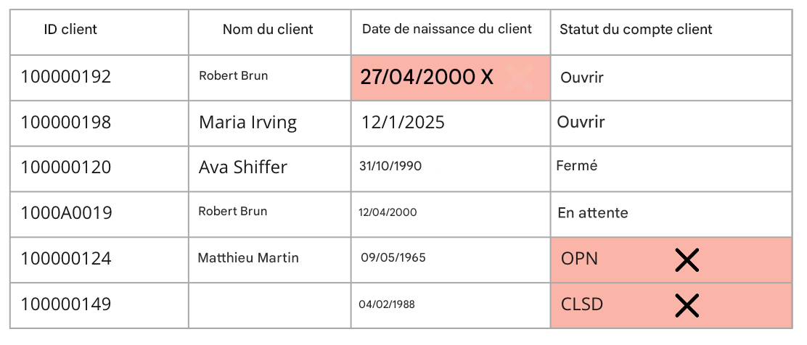Click the Fermé status cell
Viewport: 807px width, 345px height.
coord(577,166)
